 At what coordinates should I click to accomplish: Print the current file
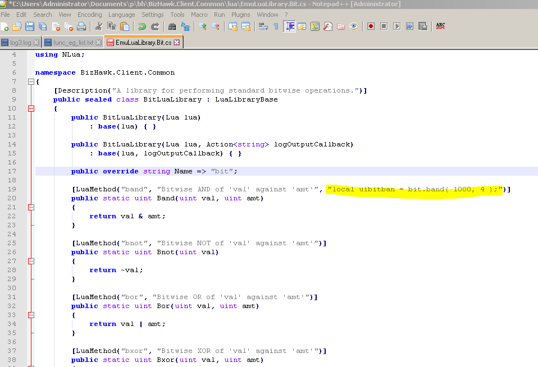point(81,26)
